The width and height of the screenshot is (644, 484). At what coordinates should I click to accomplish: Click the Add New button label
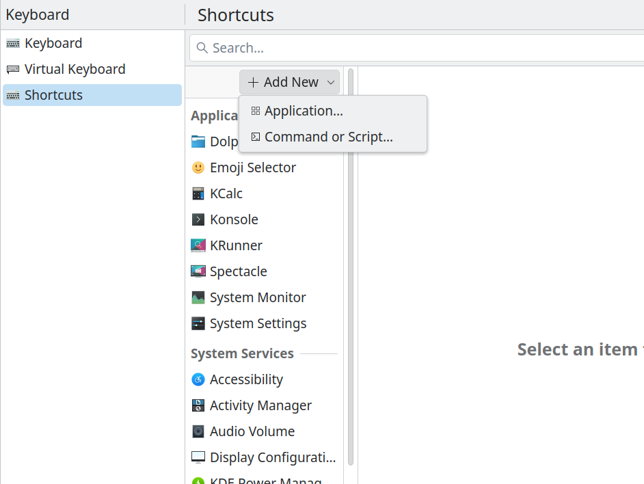coord(291,82)
